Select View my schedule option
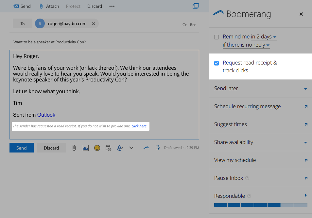 [x=260, y=160]
